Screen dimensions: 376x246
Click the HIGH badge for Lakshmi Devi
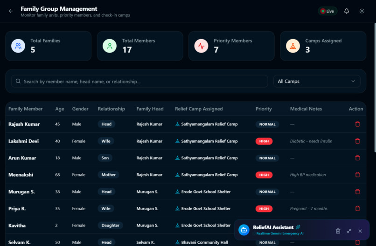pos(264,141)
